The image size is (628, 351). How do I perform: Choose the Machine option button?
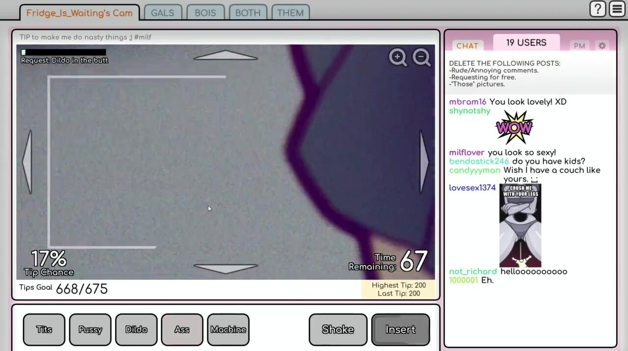(x=228, y=329)
